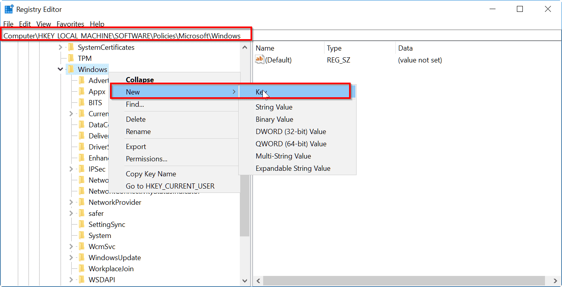
Task: Click the registry path address bar
Action: coord(281,36)
